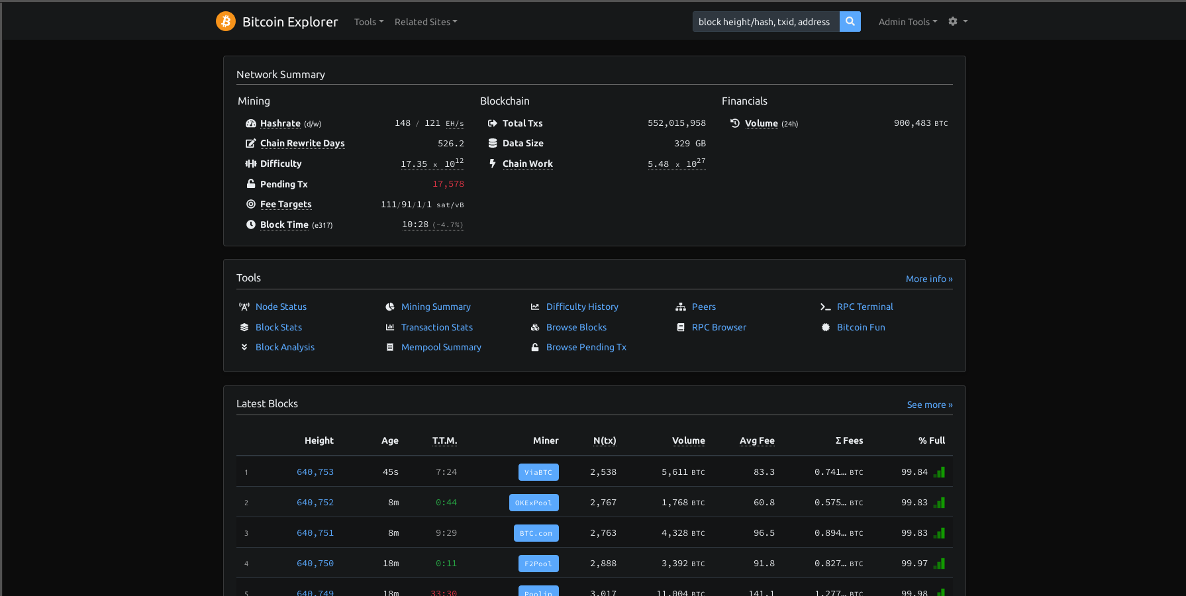Click the RPC Terminal prompt icon
The image size is (1186, 596).
826,307
